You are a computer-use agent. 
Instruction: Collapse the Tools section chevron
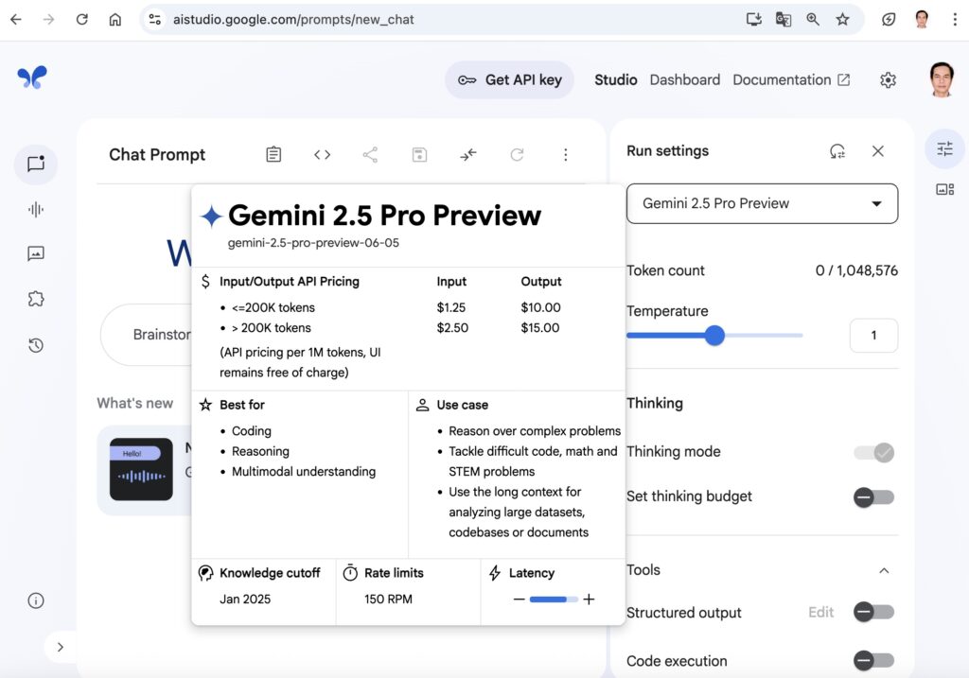(884, 570)
